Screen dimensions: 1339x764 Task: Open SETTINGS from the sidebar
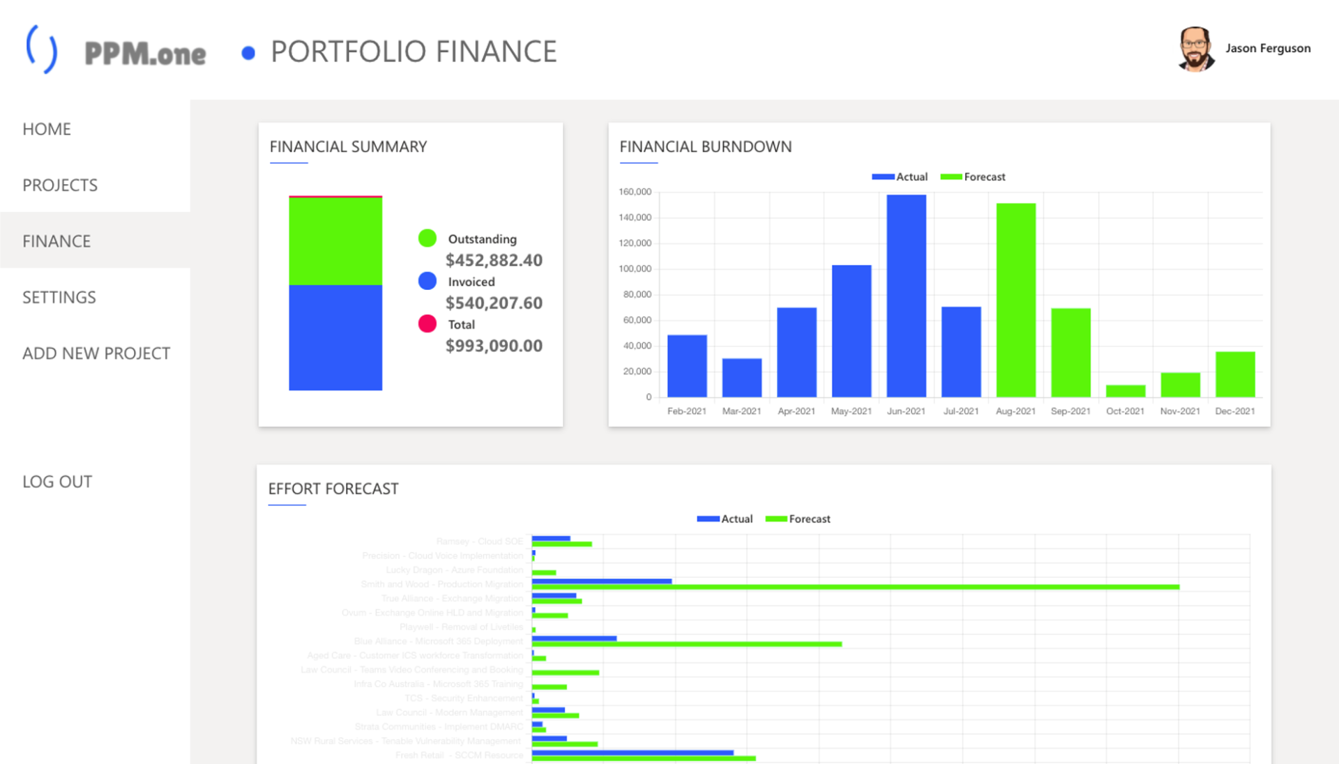click(59, 298)
